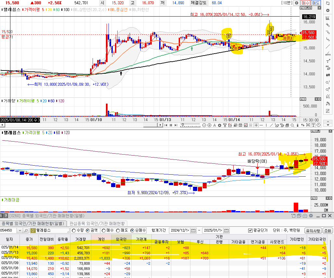The width and height of the screenshot is (334, 278).
Task: Close the volume pane with its X button
Action: pos(319,99)
